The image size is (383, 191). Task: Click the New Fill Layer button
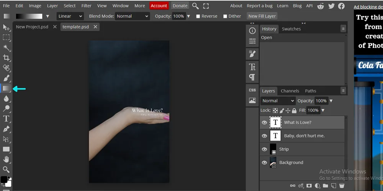(x=262, y=16)
